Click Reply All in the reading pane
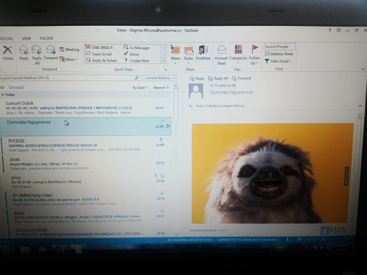The image size is (367, 275). coord(218,79)
